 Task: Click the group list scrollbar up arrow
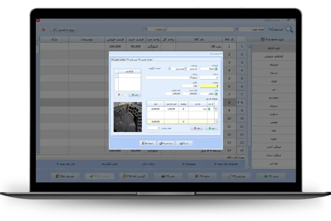click(x=249, y=45)
